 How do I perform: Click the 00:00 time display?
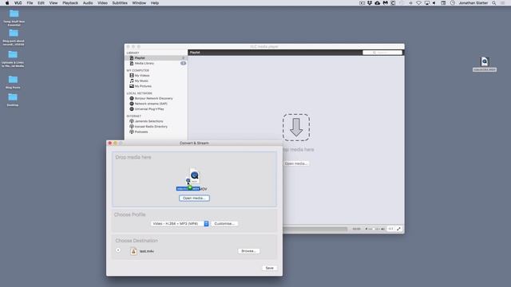tap(357, 229)
